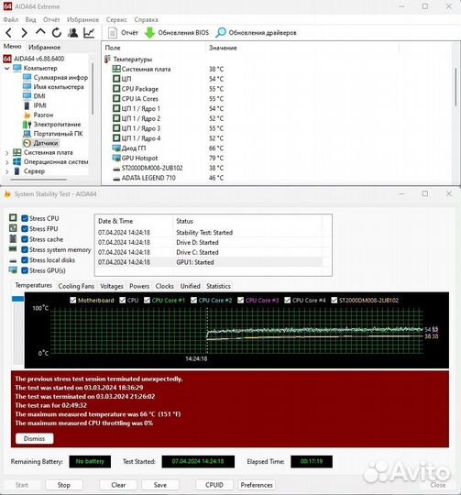Click the navigation tree vertical scrollbar
Viewport: 461px width, 495px height.
pos(93,89)
